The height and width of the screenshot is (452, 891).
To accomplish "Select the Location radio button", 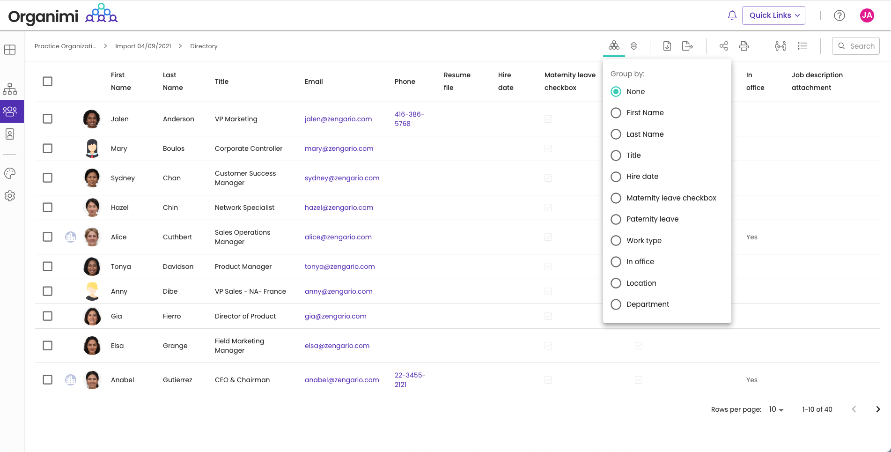I will 616,283.
